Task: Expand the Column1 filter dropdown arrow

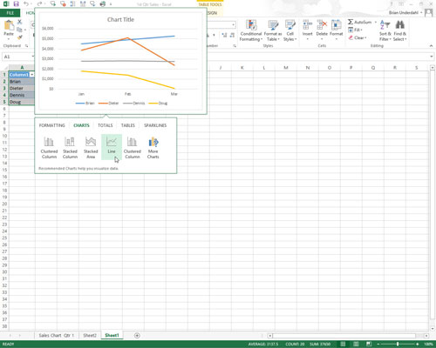Action: click(32, 75)
